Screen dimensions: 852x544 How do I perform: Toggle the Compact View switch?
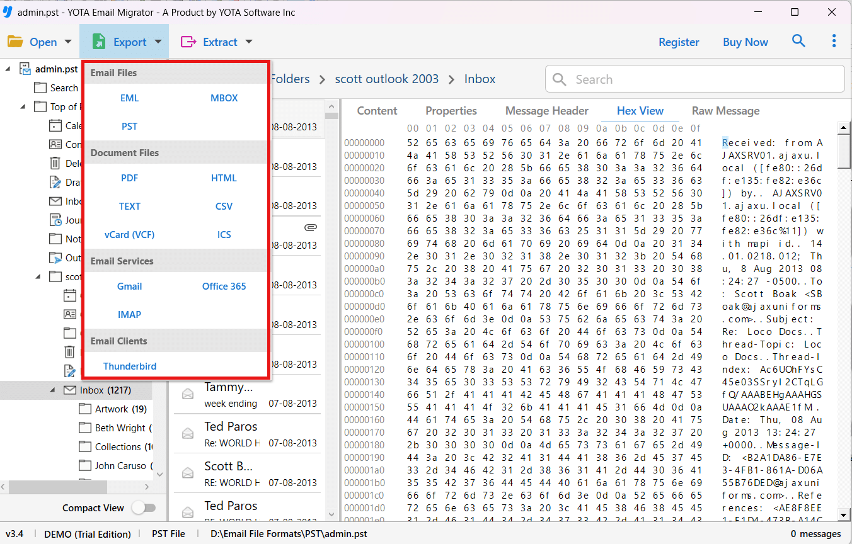tap(144, 507)
